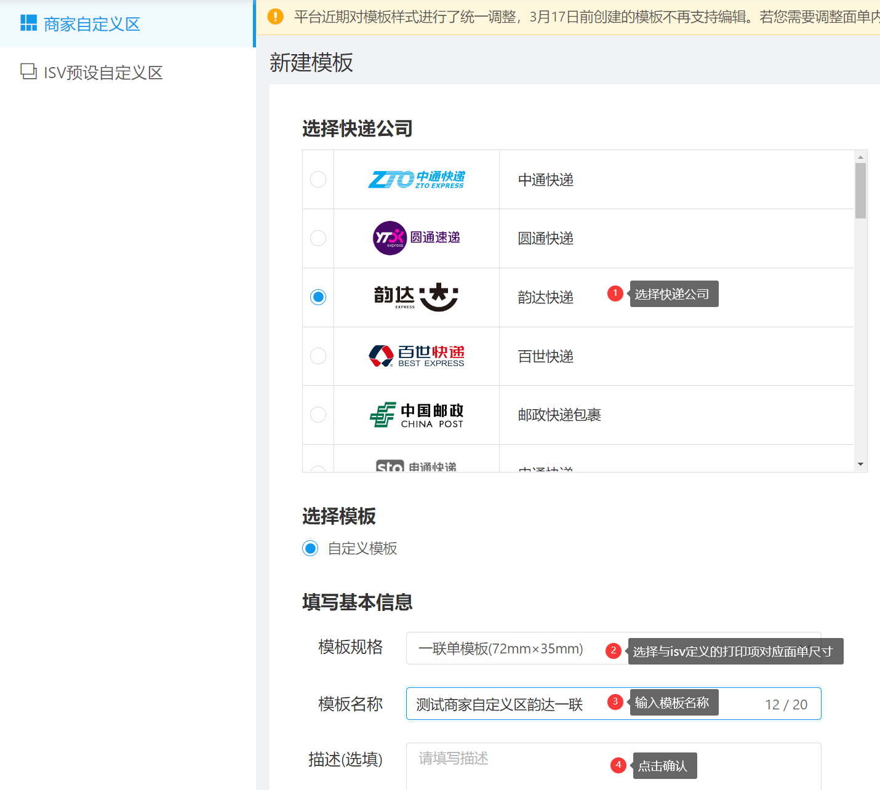Select 邮政快递包裹 radio button
This screenshot has height=790, width=880.
tap(318, 415)
